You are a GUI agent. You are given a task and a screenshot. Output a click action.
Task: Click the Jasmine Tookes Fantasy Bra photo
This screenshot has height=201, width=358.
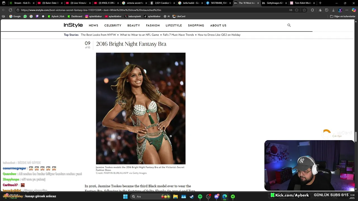[x=141, y=108]
